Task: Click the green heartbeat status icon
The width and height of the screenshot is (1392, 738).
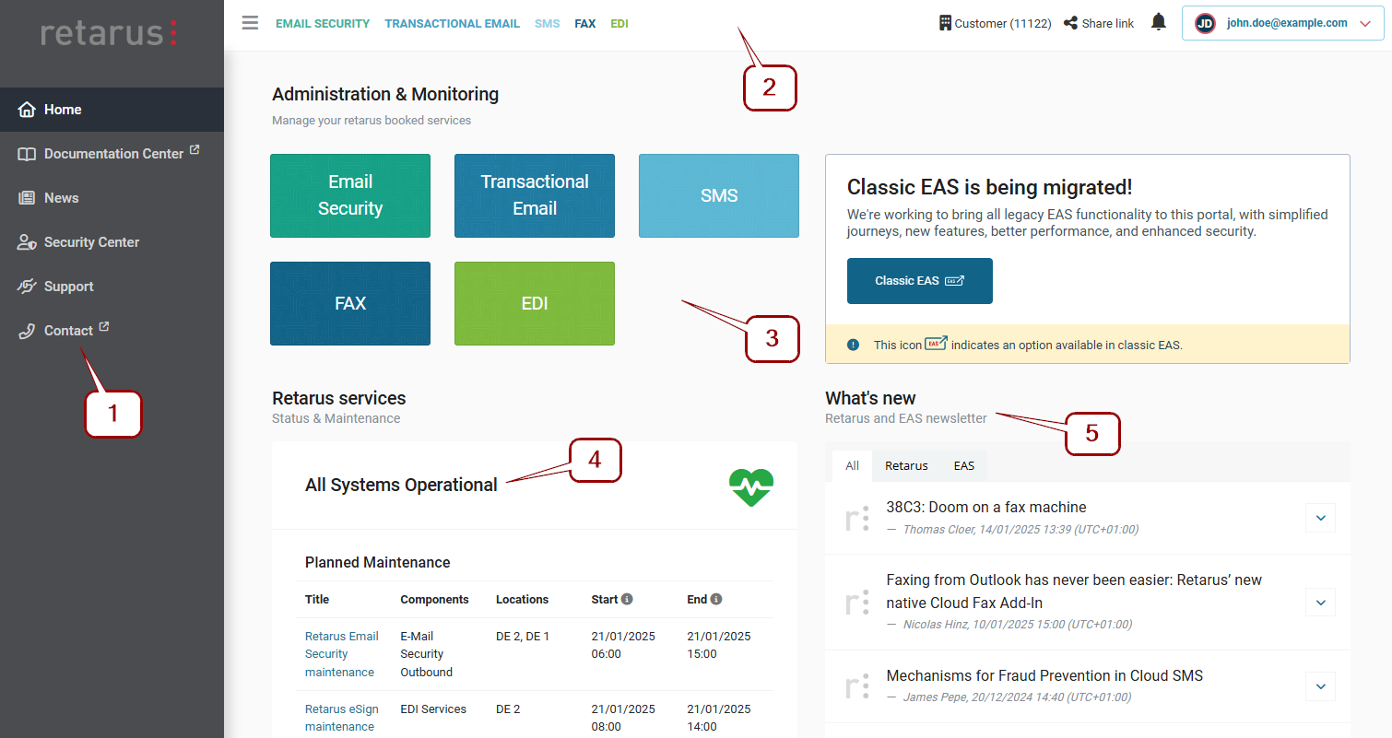Action: click(751, 486)
